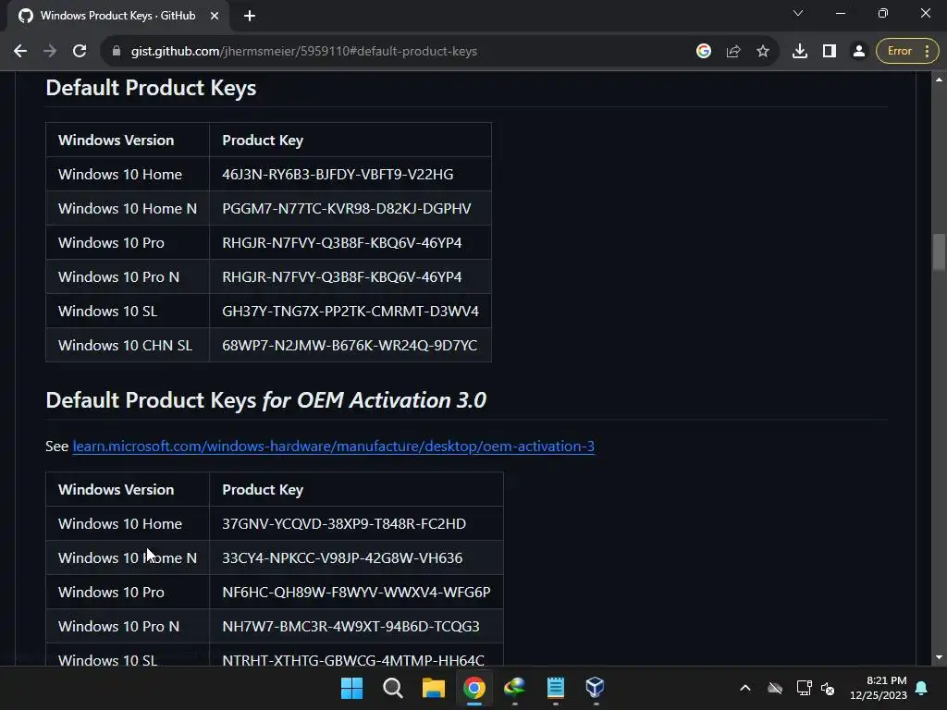The image size is (947, 710).
Task: Click the Windows 10 Home N cell in first table
Action: [128, 209]
